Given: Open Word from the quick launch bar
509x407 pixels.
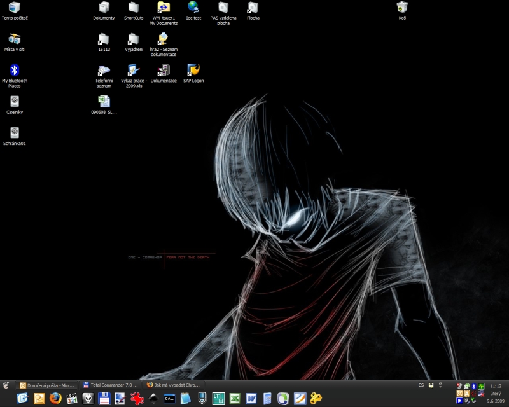Looking at the screenshot, I should coord(251,398).
